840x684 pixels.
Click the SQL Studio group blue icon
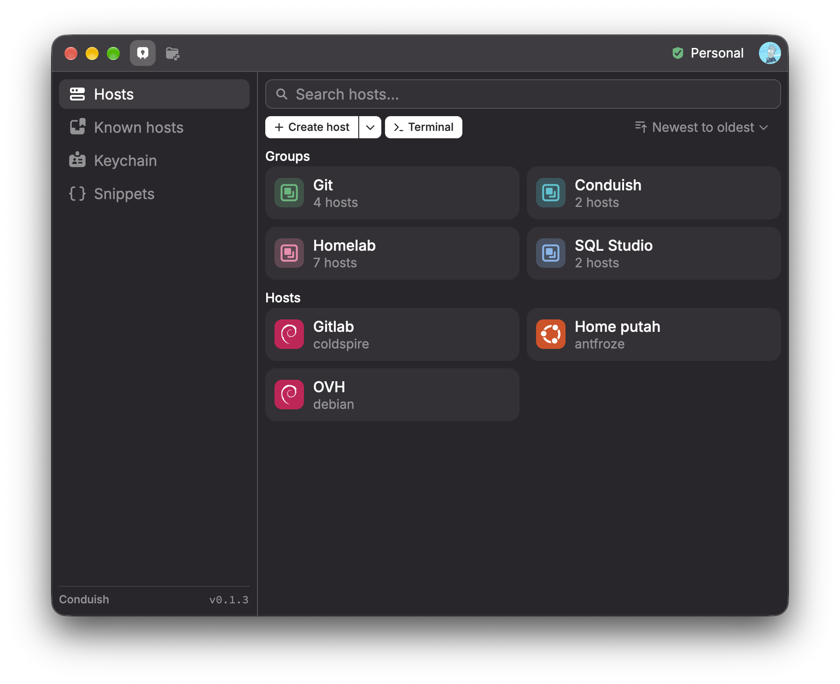point(551,253)
